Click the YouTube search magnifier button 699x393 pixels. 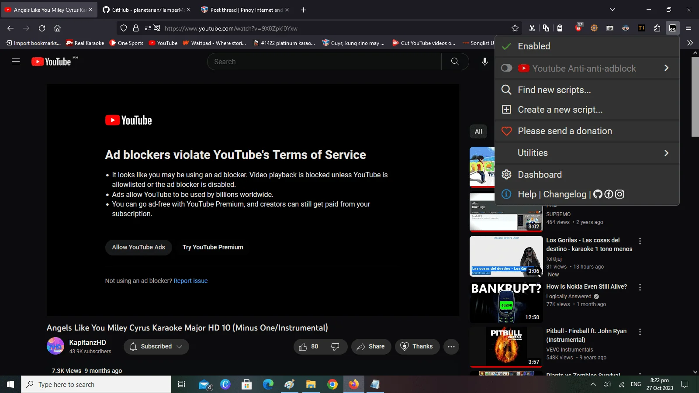[x=455, y=62]
